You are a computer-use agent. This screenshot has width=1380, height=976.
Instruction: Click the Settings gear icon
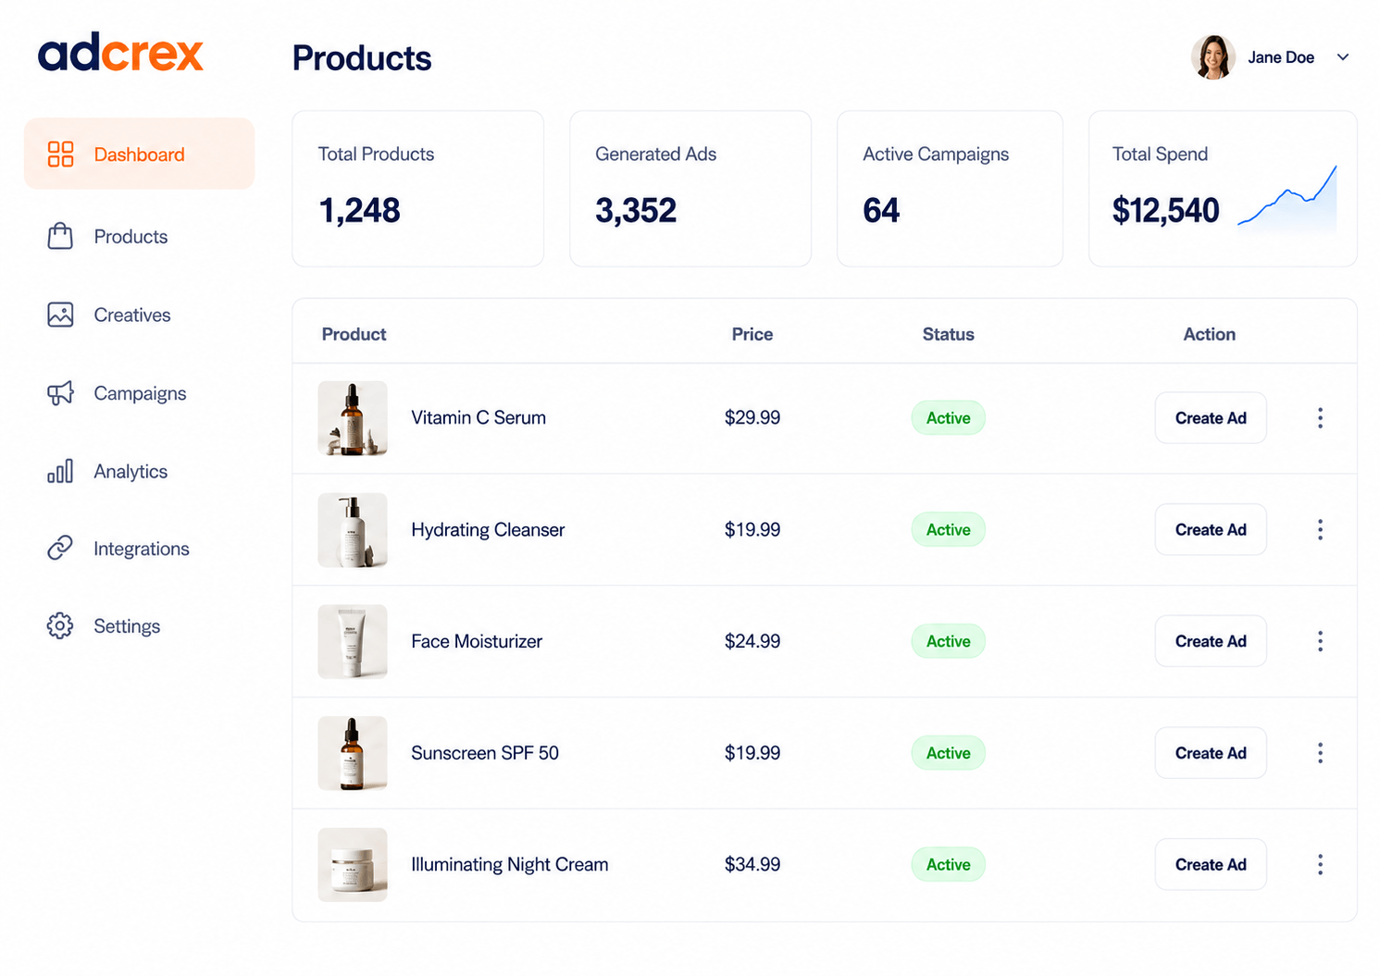pos(60,626)
